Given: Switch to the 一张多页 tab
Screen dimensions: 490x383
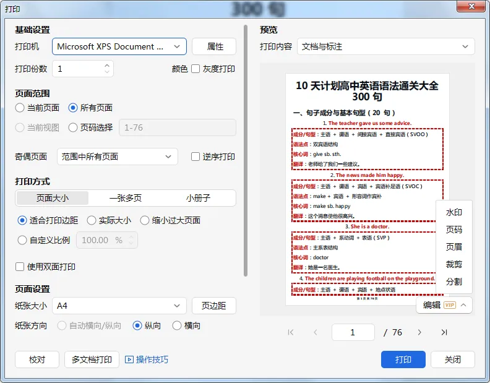Looking at the screenshot, I should (x=126, y=198).
